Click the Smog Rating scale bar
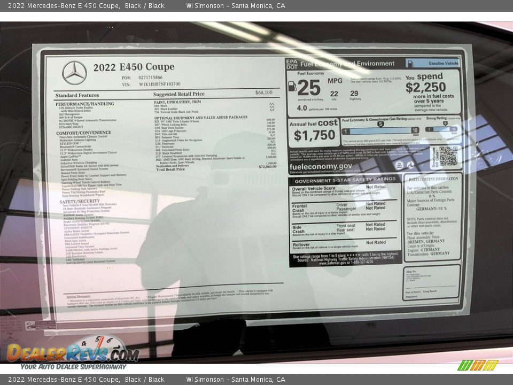The height and width of the screenshot is (385, 513). 442,129
